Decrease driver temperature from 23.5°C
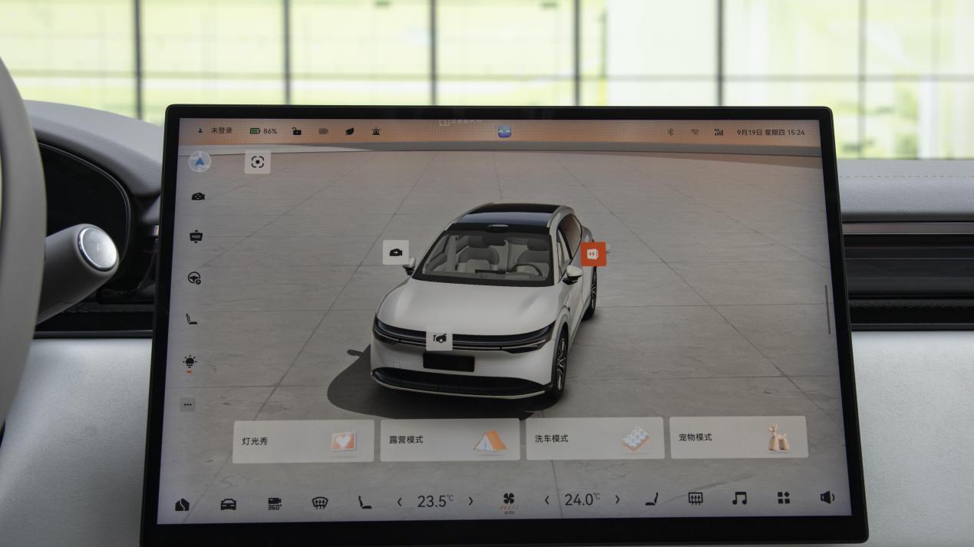974x547 pixels. 399,502
